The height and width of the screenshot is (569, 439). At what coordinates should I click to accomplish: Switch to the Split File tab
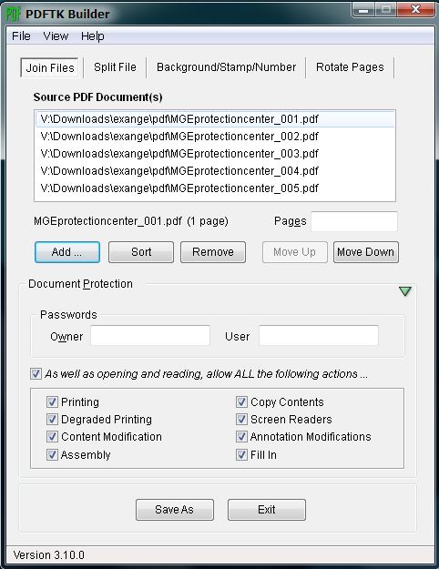click(115, 67)
